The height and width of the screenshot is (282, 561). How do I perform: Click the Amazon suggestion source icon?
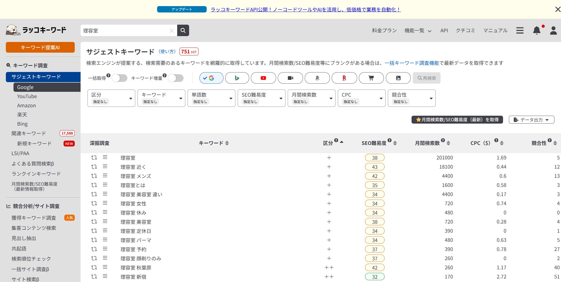pos(317,78)
